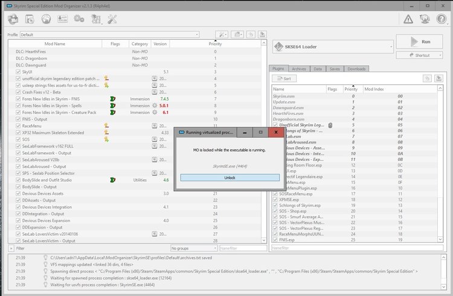Click the Unlock button in dialog
Image resolution: width=453 pixels, height=296 pixels.
(230, 178)
